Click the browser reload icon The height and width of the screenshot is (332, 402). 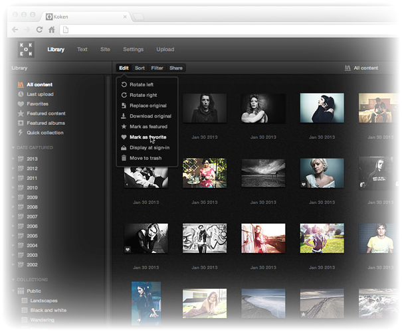pos(39,30)
